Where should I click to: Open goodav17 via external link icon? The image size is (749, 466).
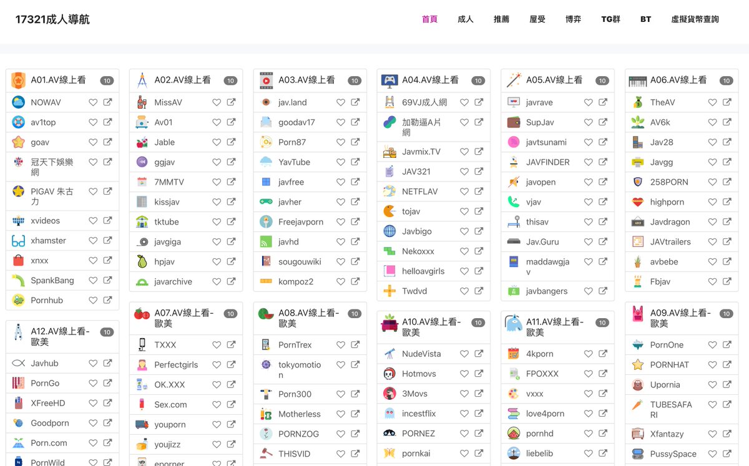tap(355, 122)
